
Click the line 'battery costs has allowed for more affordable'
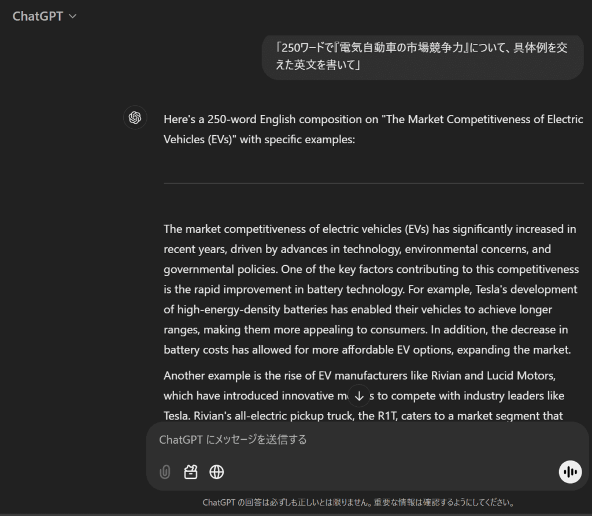click(x=367, y=350)
